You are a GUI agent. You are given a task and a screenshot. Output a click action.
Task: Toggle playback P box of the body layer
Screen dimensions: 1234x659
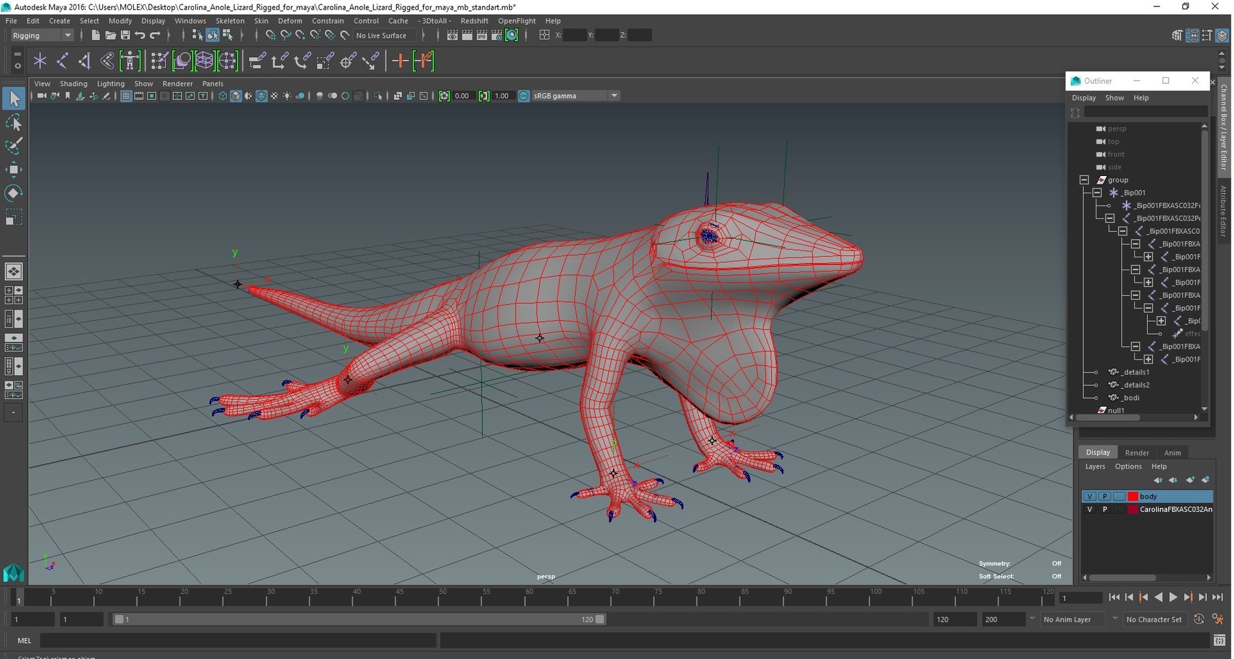click(1105, 496)
